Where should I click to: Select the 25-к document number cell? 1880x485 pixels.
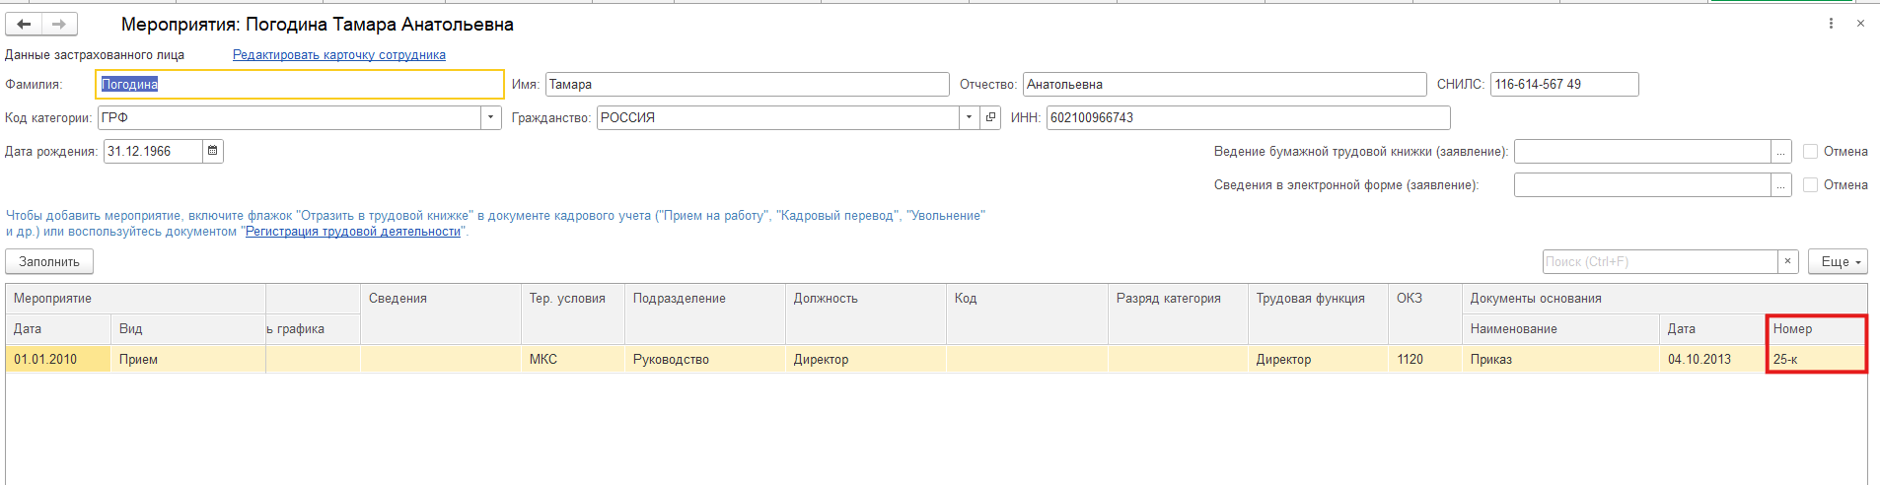1816,360
